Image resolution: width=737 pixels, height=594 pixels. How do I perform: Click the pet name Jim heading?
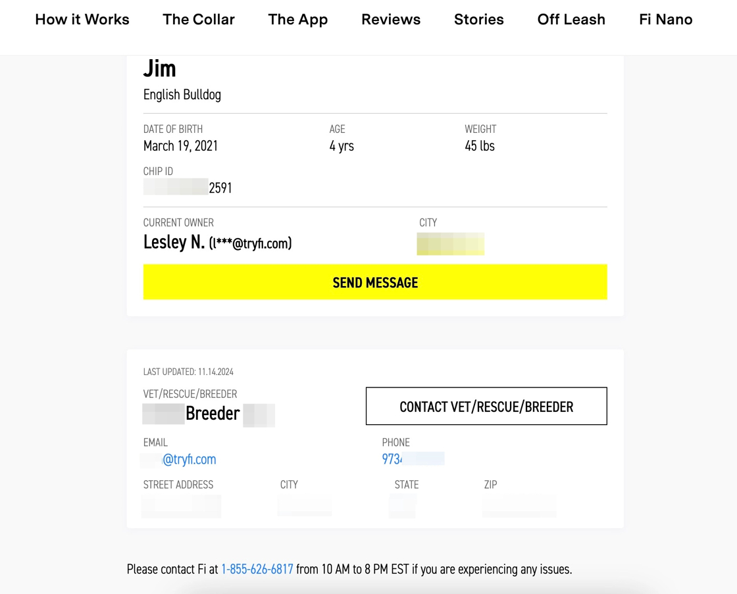[x=160, y=68]
